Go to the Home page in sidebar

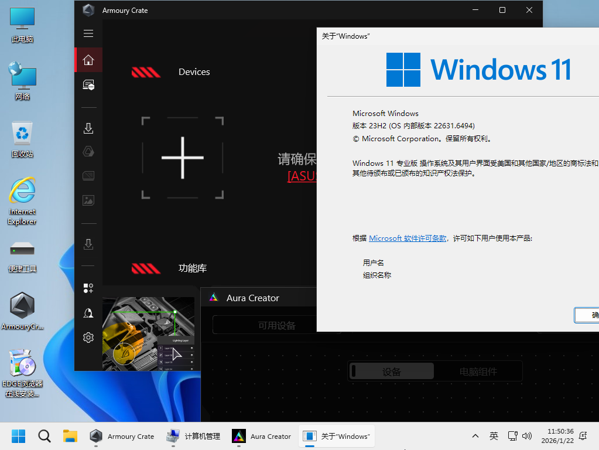coord(88,60)
